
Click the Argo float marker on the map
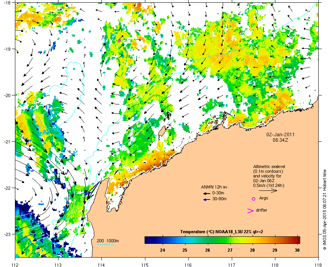pos(119,41)
